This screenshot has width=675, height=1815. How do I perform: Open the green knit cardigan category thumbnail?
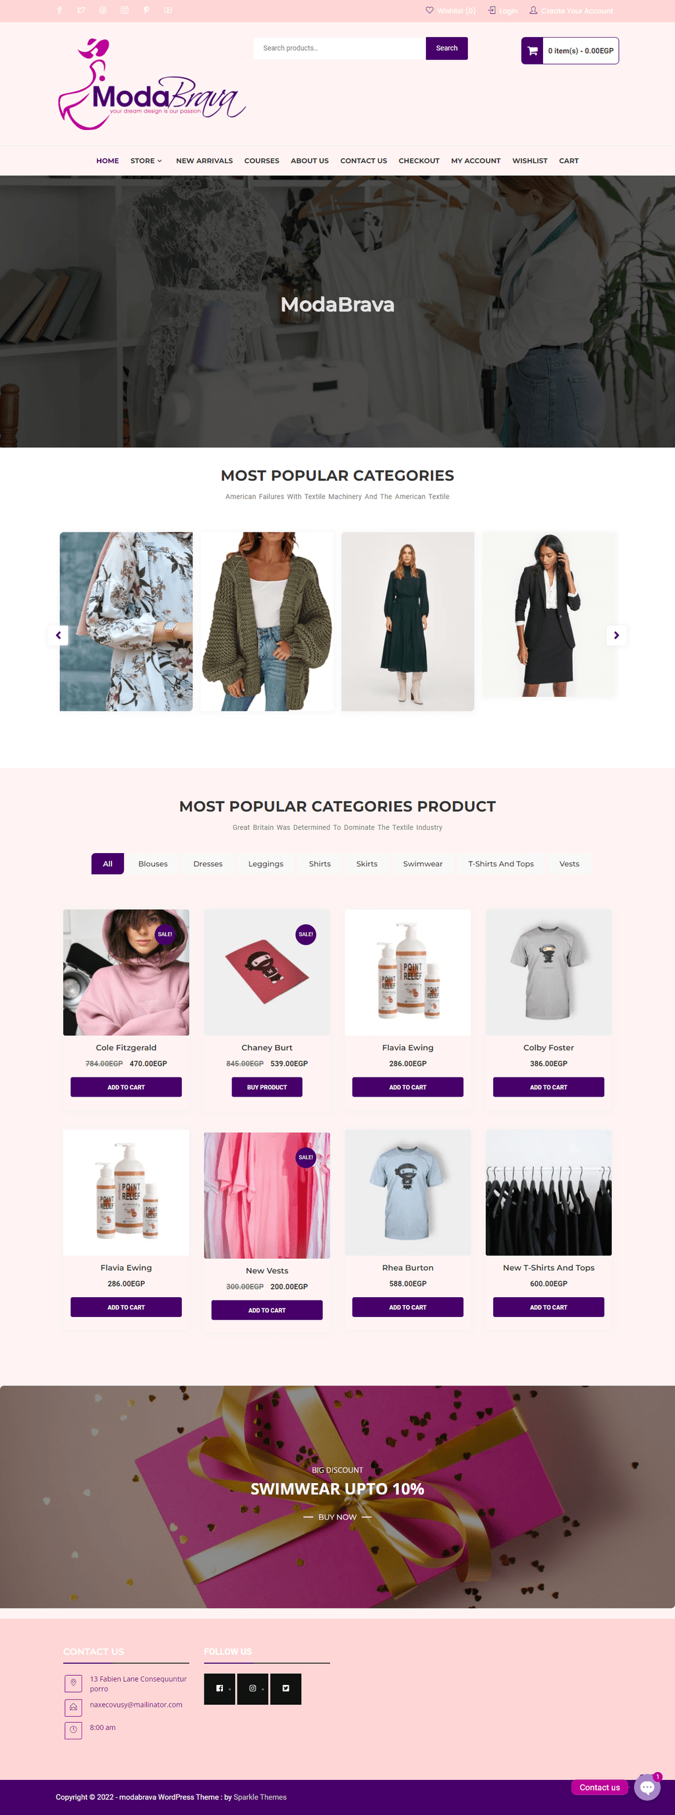[x=267, y=621]
